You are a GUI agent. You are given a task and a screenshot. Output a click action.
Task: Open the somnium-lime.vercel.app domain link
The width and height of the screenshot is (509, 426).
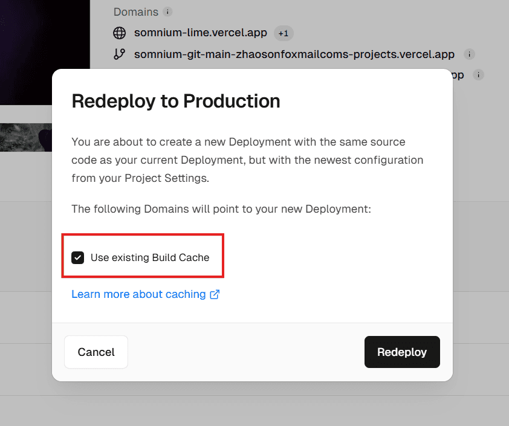[201, 33]
